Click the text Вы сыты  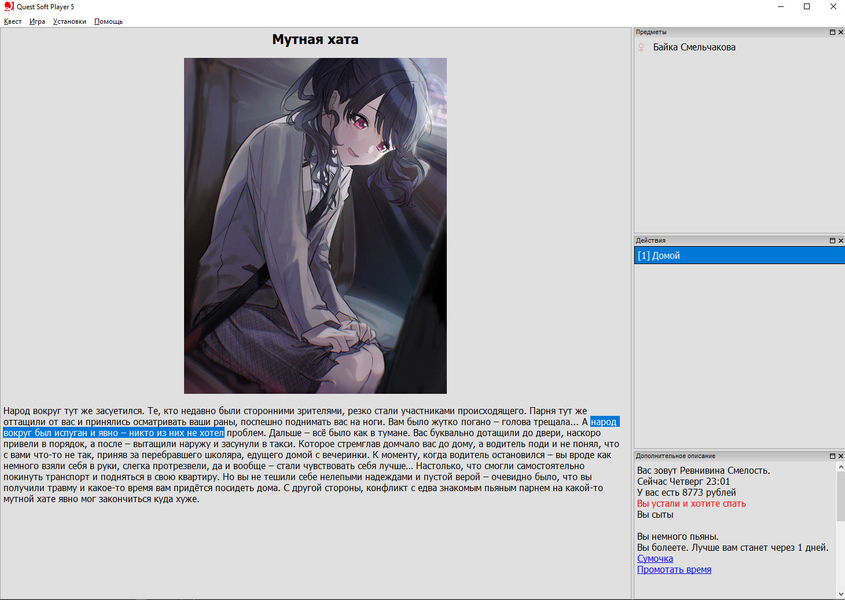pyautogui.click(x=655, y=514)
